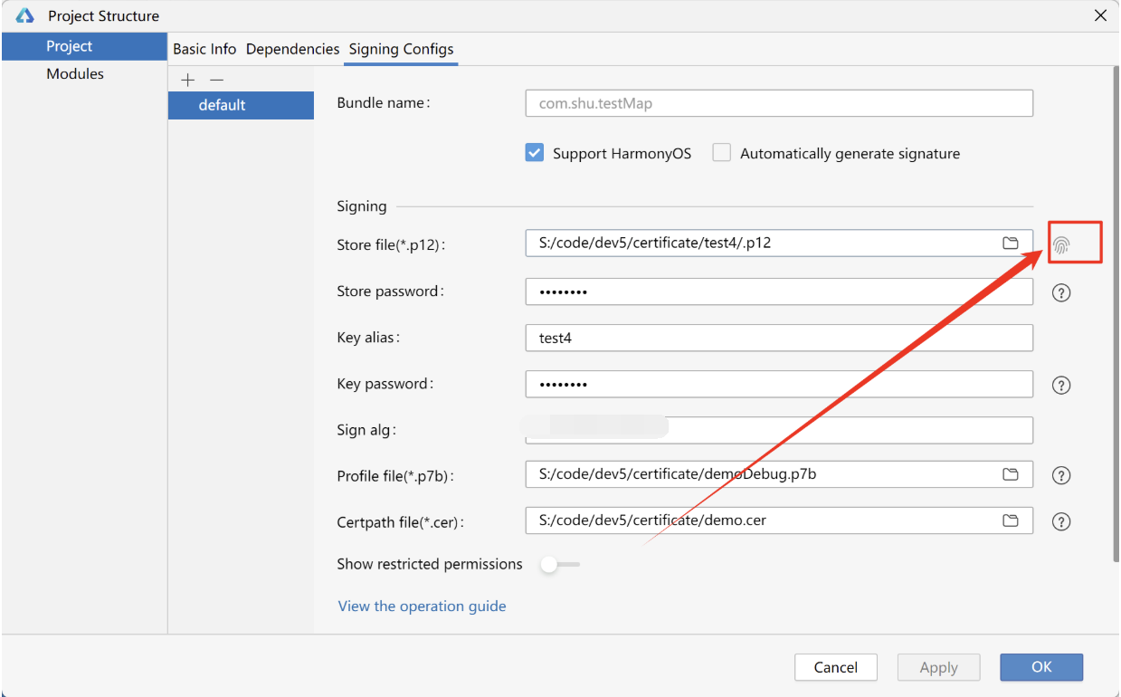
Task: Toggle Show restricted permissions switch
Action: 559,565
